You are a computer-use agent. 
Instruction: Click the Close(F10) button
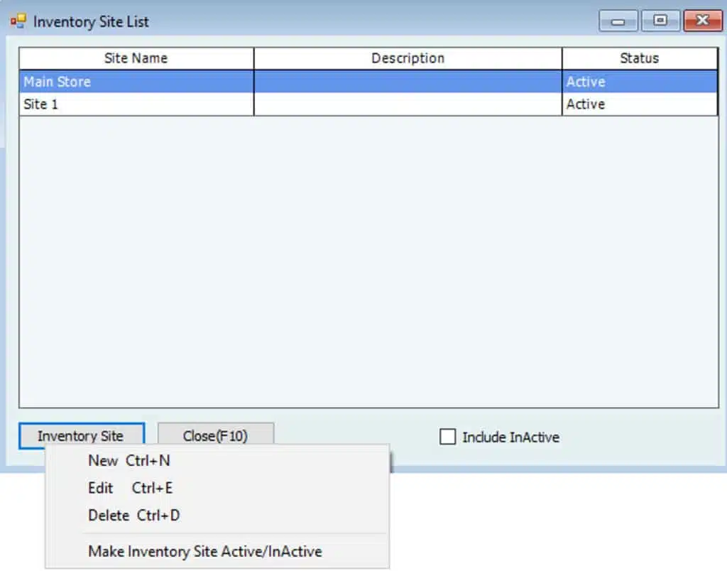coord(216,435)
